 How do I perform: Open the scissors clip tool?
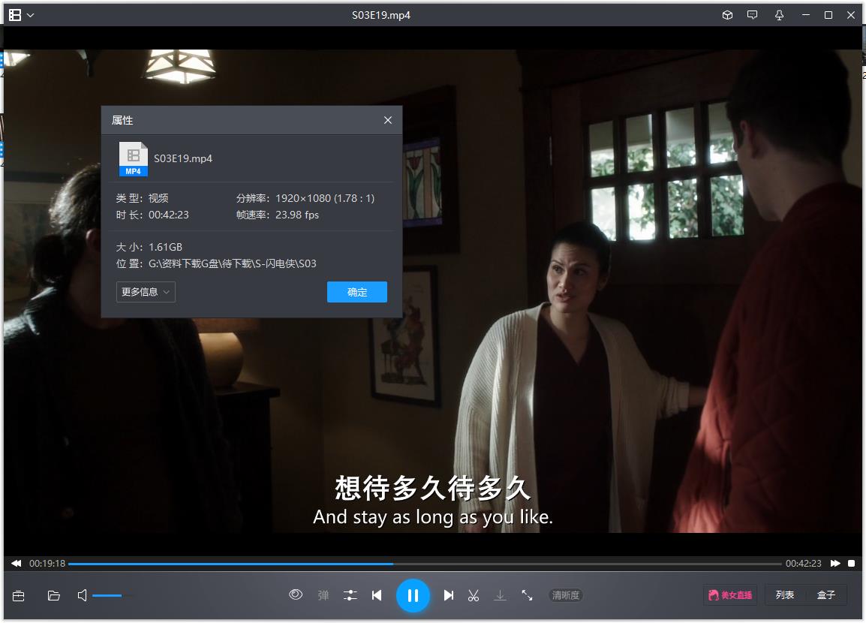[x=474, y=595]
